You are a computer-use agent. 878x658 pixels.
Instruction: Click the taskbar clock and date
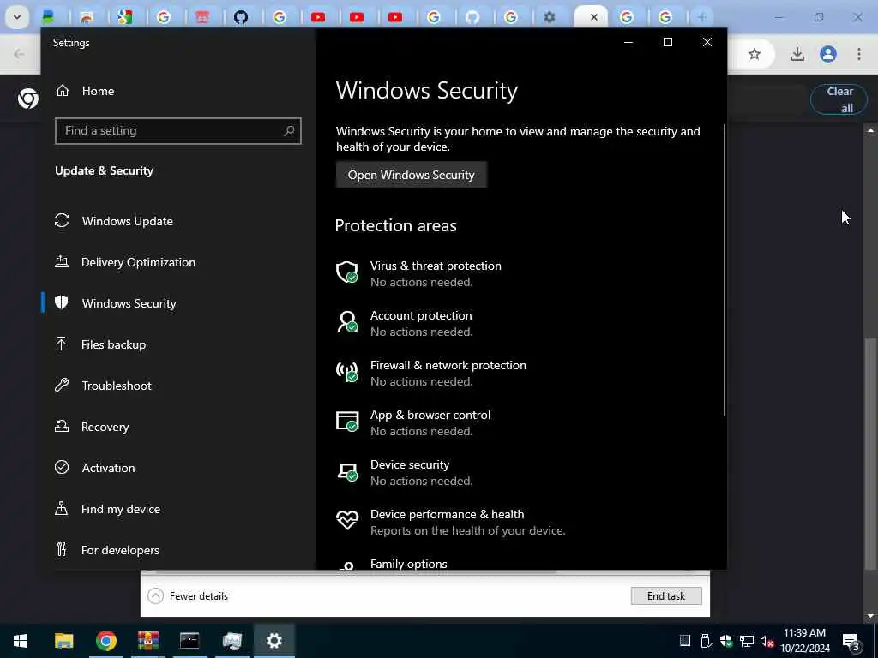pos(804,641)
